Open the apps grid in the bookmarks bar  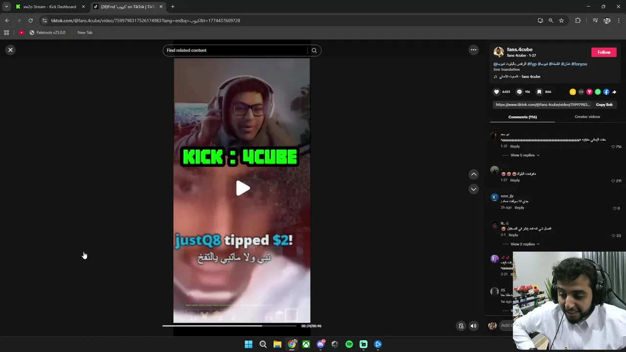(6, 33)
